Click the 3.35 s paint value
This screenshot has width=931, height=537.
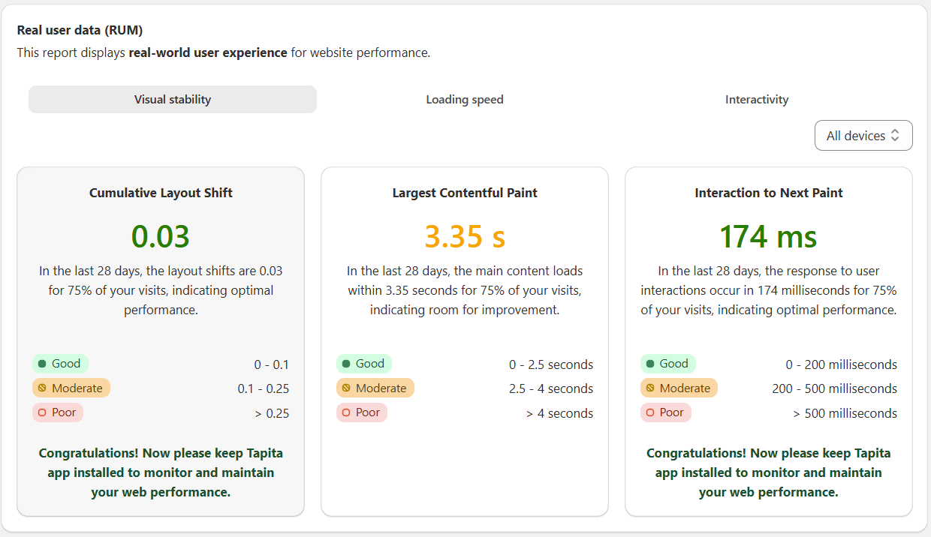pyautogui.click(x=465, y=236)
